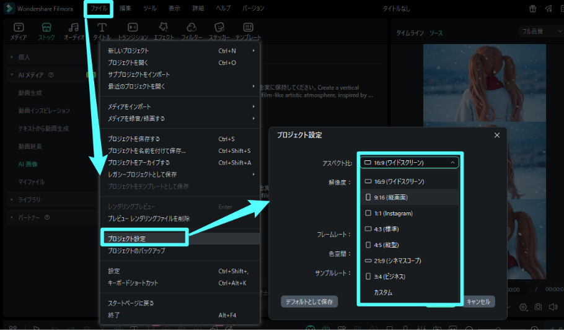Click the トランジション (Transitions) icon
This screenshot has height=330, width=564.
(x=133, y=28)
